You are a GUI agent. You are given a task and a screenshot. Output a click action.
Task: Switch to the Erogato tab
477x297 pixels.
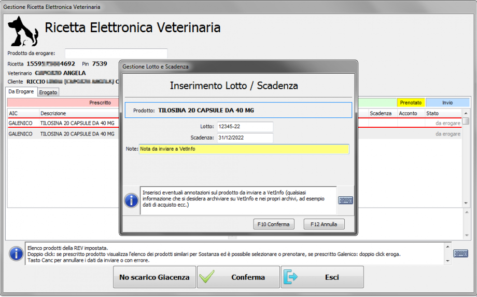tap(48, 92)
